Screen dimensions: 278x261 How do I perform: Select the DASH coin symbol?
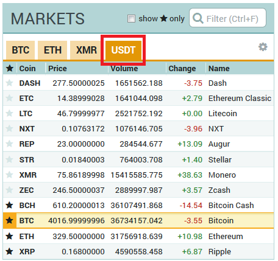pos(30,83)
